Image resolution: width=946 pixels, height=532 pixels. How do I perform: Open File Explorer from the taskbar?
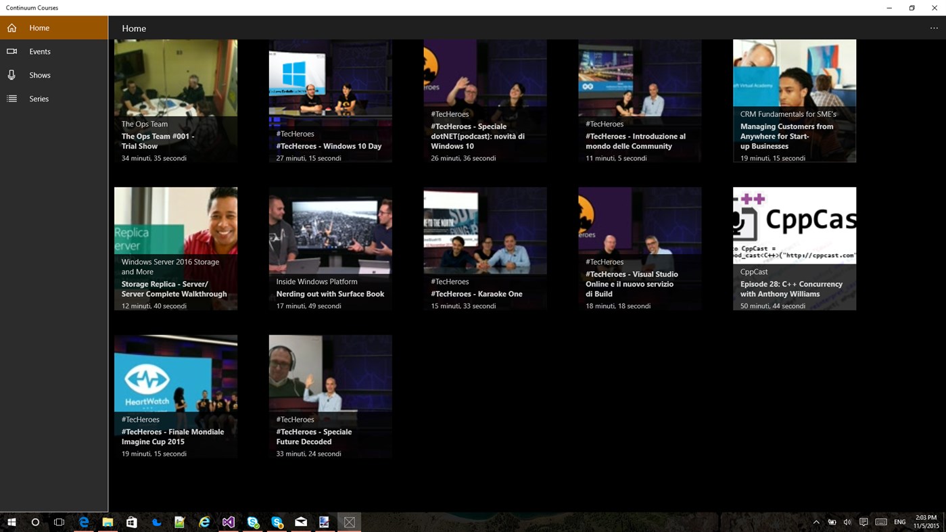click(108, 522)
